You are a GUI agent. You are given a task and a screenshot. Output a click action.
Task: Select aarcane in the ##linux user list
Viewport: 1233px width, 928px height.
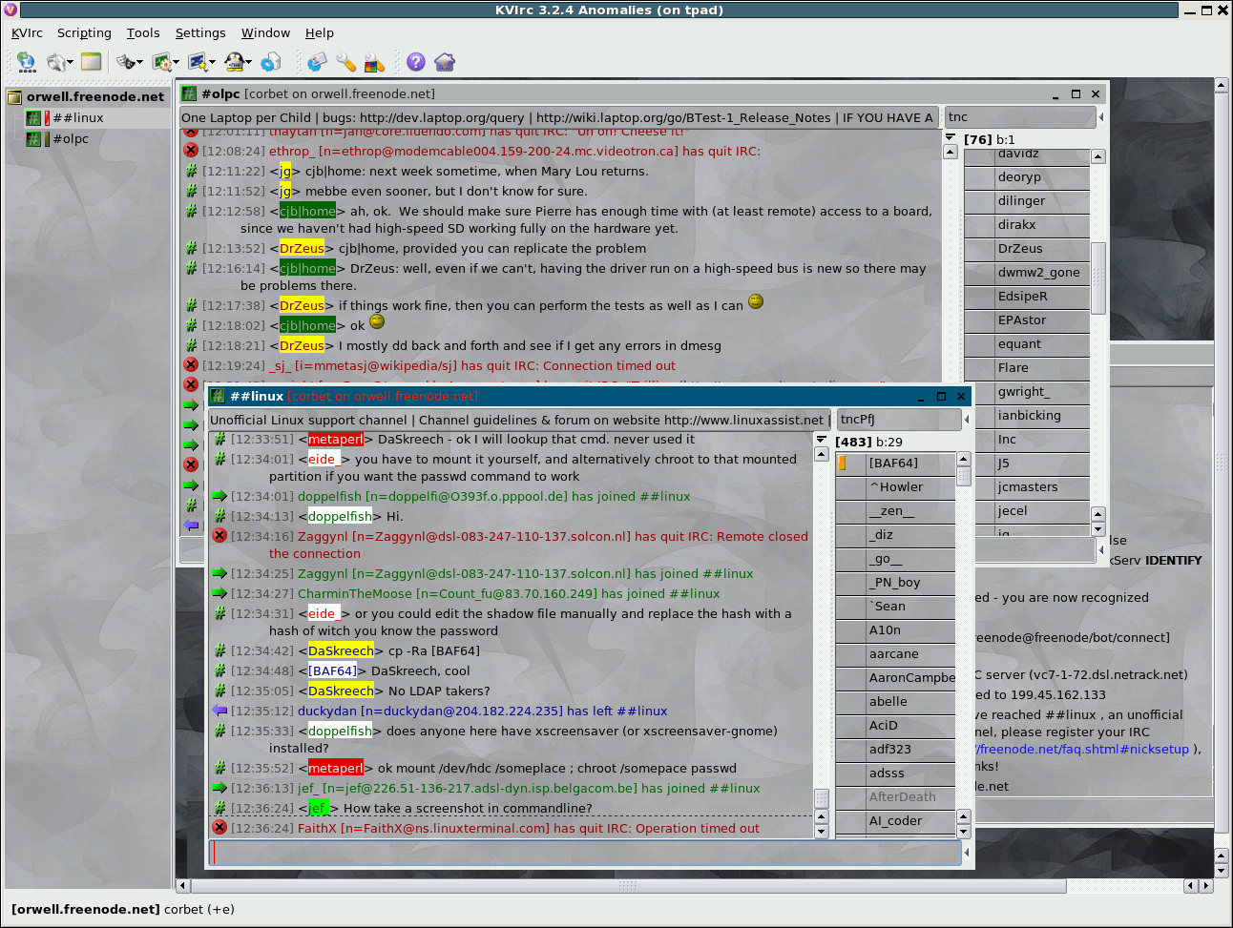[895, 654]
